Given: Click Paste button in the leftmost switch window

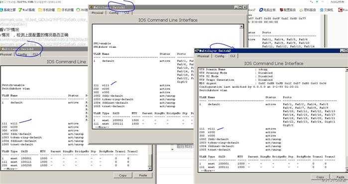Looking at the screenshot, I should click(143, 176).
